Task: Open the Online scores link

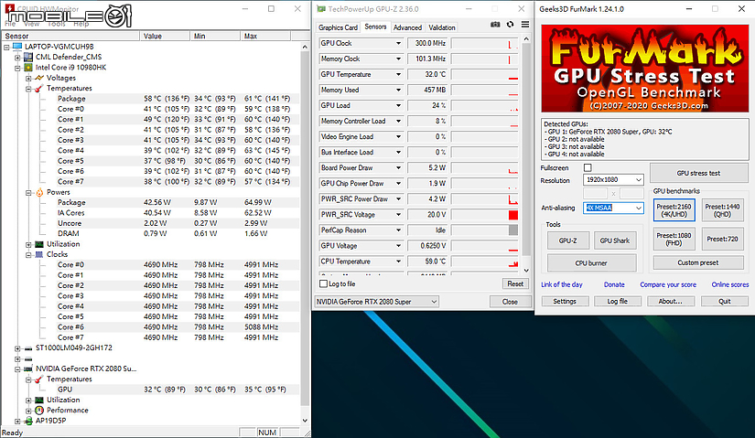Action: click(730, 284)
